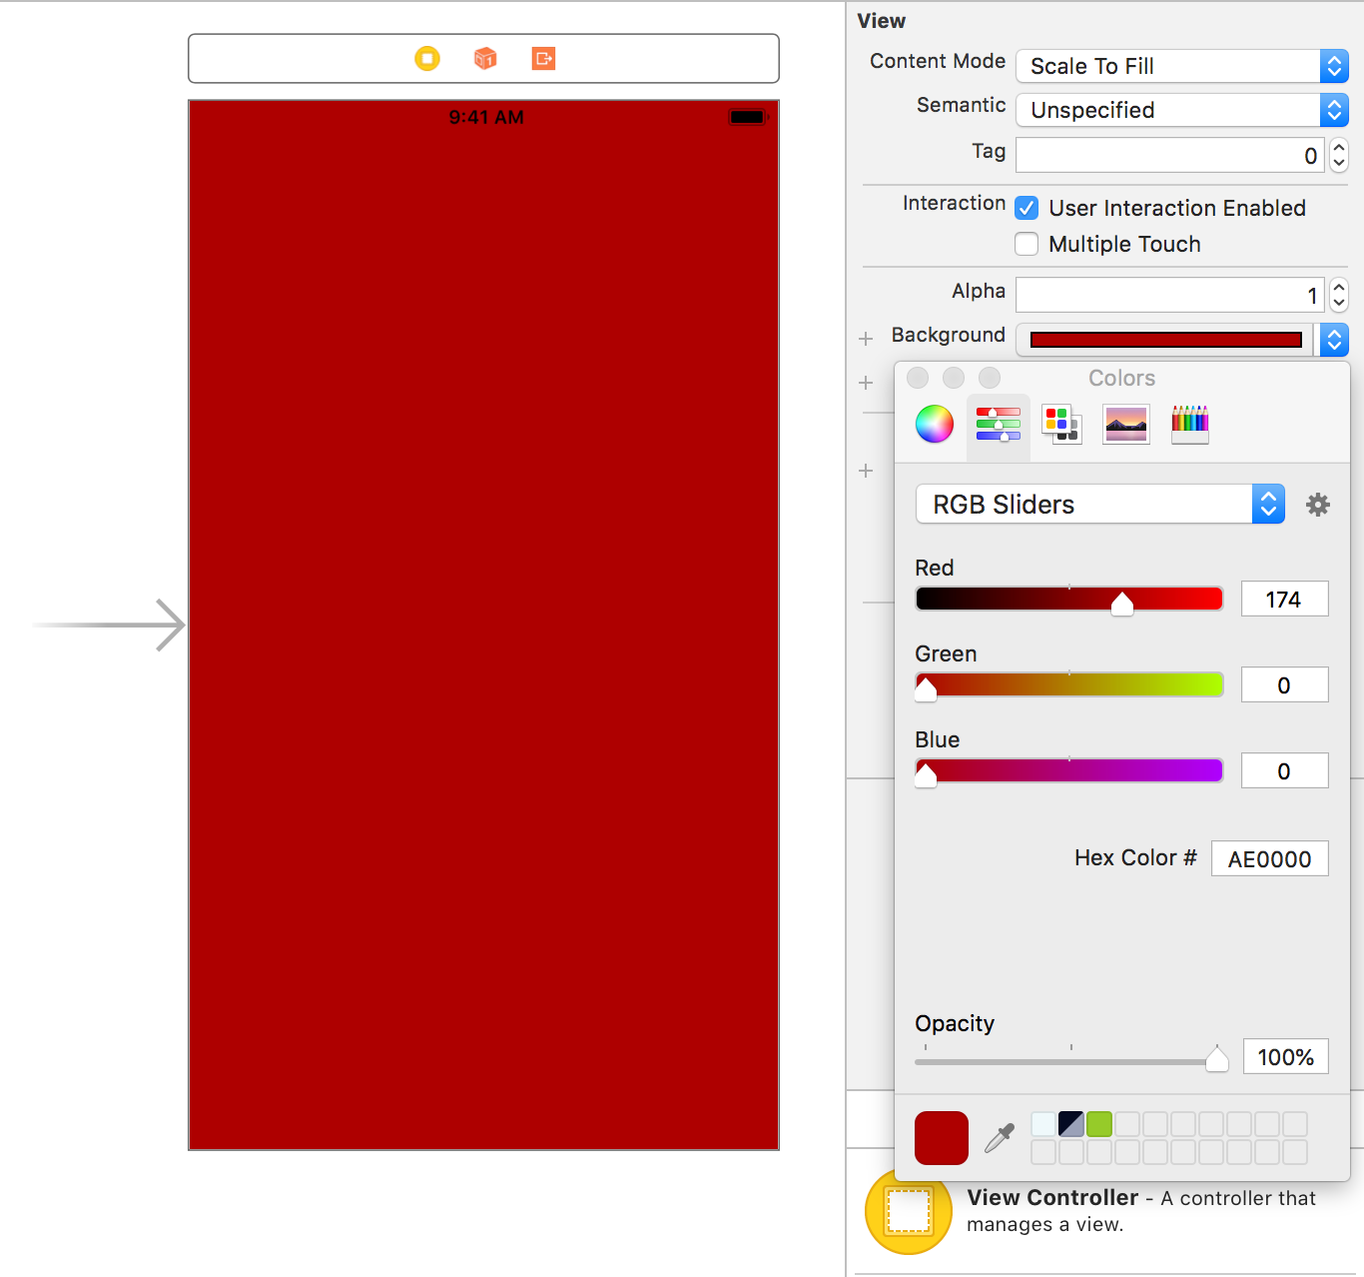Open the RGB Sliders mode dropdown
Viewport: 1364px width, 1277px height.
tap(1100, 505)
